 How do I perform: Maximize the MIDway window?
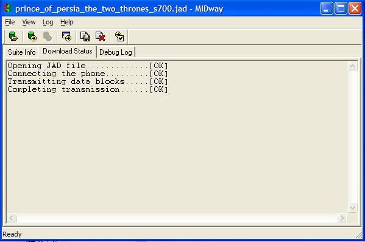coord(341,9)
